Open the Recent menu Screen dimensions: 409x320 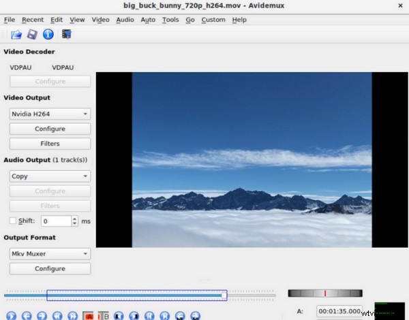(33, 20)
